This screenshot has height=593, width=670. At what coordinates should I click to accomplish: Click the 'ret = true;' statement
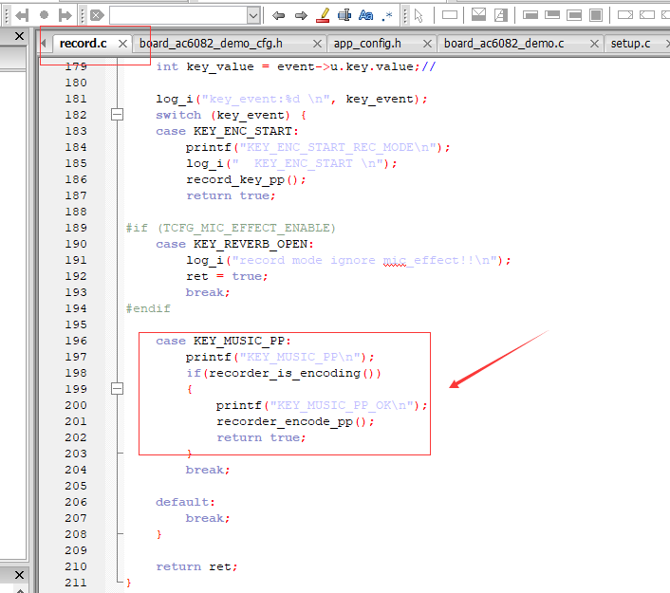(x=227, y=276)
